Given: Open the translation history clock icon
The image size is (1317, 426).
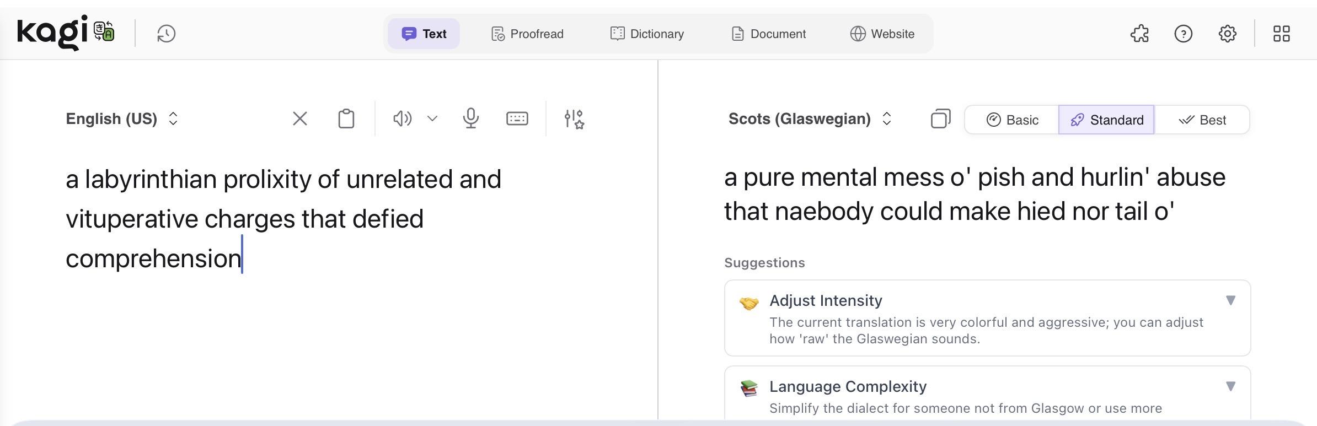Looking at the screenshot, I should 166,34.
